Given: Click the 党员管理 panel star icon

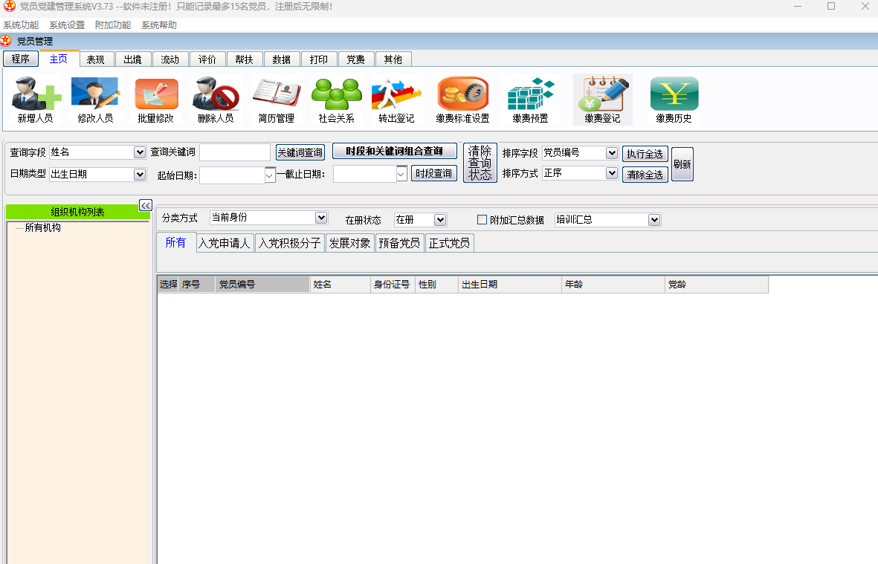Looking at the screenshot, I should [6, 41].
